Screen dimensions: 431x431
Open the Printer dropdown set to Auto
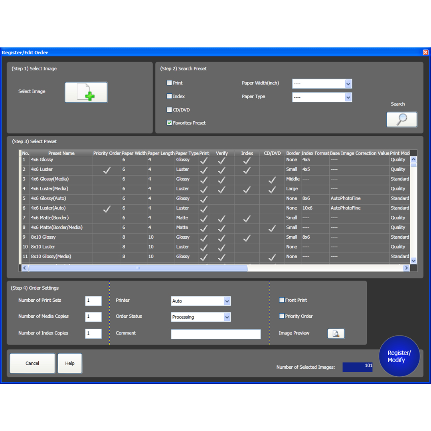(x=227, y=301)
